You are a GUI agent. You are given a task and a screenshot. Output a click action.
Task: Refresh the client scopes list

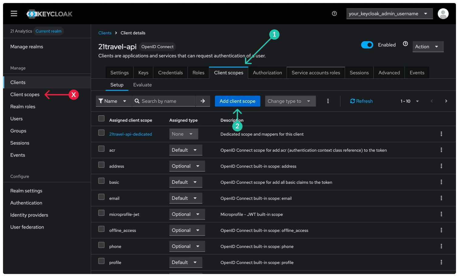click(x=361, y=101)
